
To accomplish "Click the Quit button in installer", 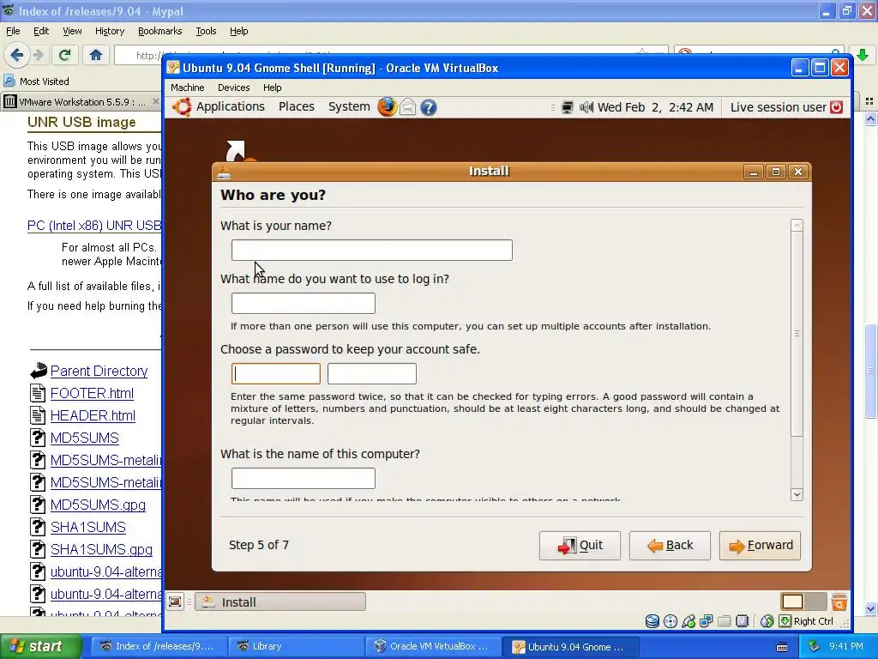I will (580, 545).
